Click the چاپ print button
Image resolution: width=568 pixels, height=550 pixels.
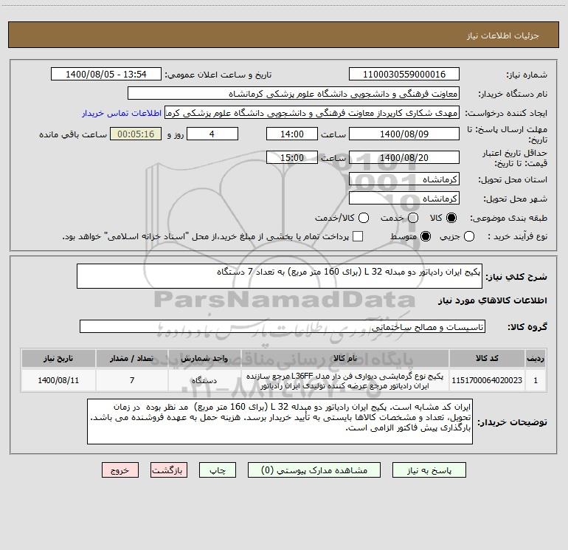pyautogui.click(x=218, y=470)
